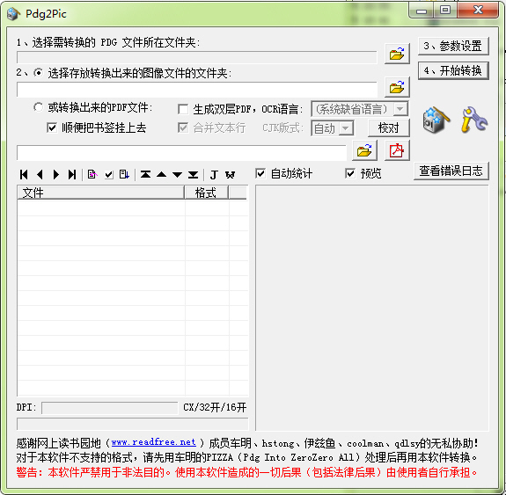Select the 或转换出来的PDF文件 radio option
506x495 pixels.
[39, 107]
